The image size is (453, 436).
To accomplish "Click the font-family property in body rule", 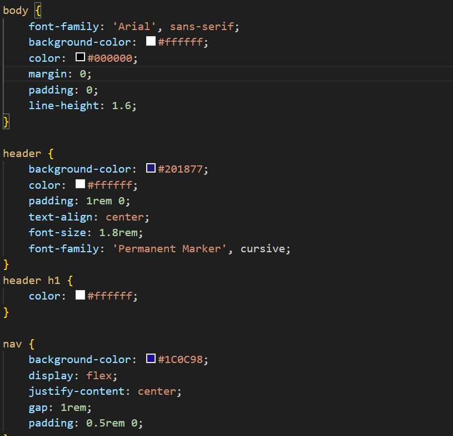I will (63, 27).
